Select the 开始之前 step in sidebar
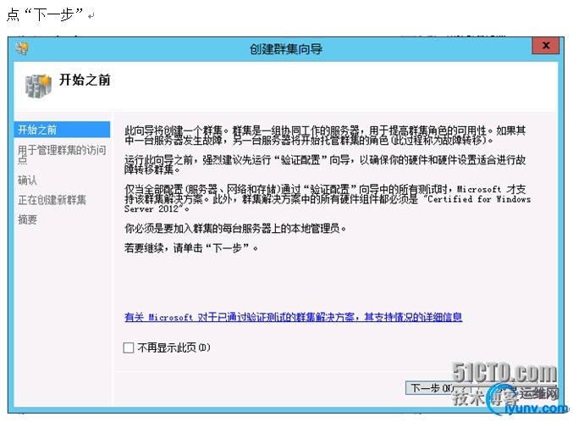573x422 pixels. [x=62, y=130]
